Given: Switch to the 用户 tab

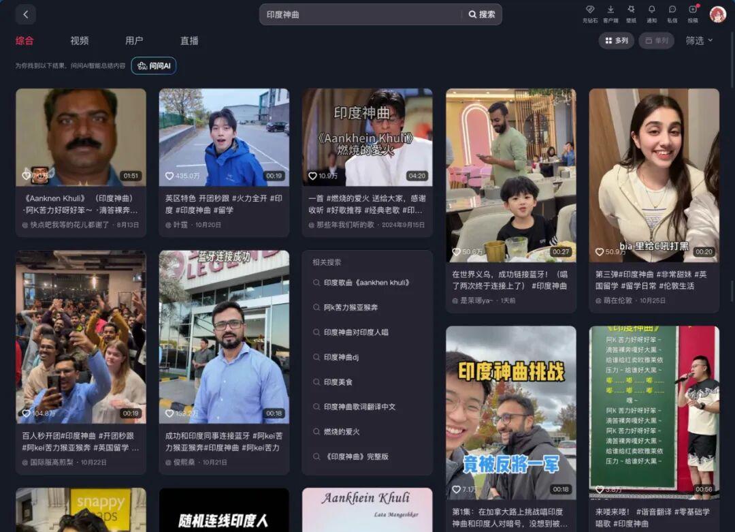Looking at the screenshot, I should (134, 41).
